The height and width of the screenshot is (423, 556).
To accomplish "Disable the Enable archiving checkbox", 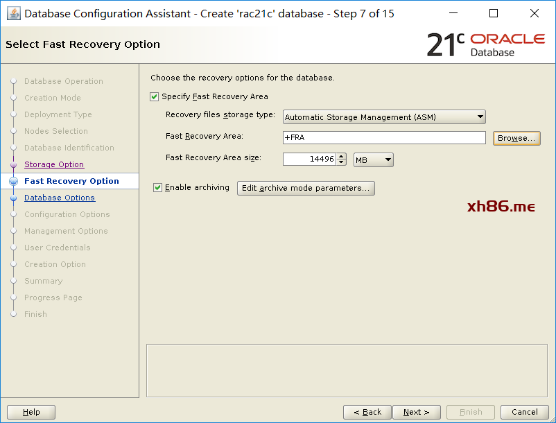I will click(158, 188).
